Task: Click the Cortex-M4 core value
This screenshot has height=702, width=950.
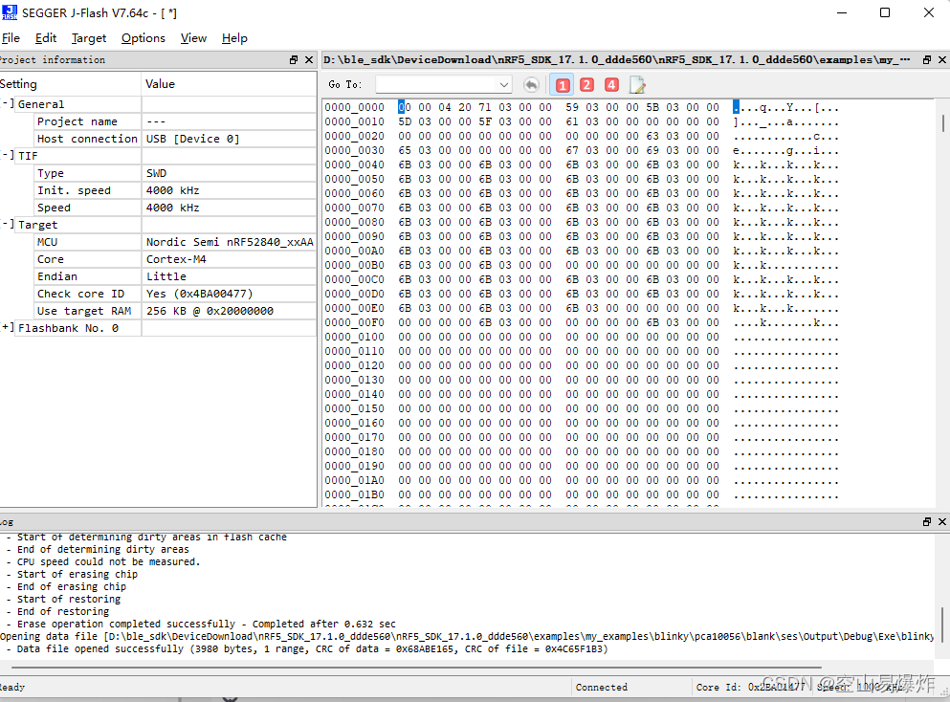Action: 176,259
